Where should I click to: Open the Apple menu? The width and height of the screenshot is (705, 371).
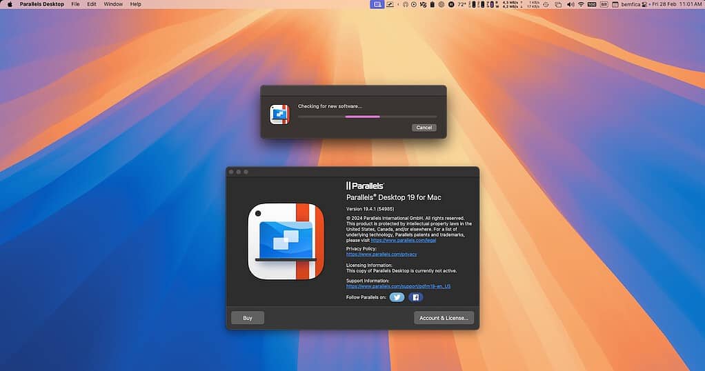10,4
